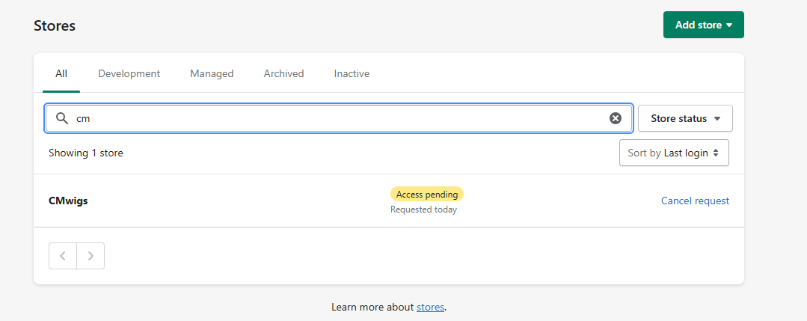The width and height of the screenshot is (807, 321).
Task: Click the Access pending badge
Action: (426, 195)
